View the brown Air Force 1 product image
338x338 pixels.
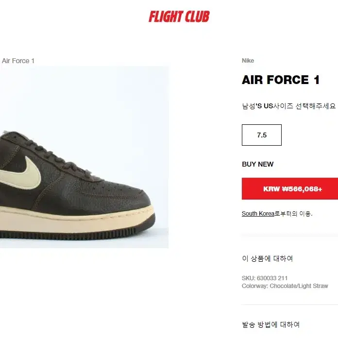pyautogui.click(x=84, y=157)
